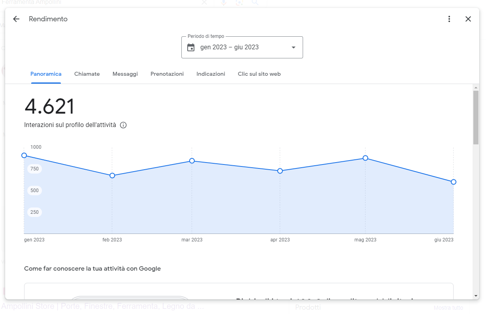Select the apr 2023 data point
The width and height of the screenshot is (486, 314).
click(x=280, y=171)
